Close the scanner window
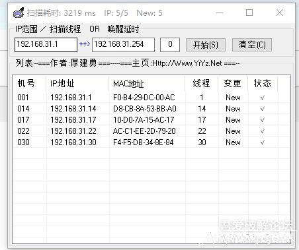Image resolution: width=299 pixels, height=250 pixels. tap(280, 13)
